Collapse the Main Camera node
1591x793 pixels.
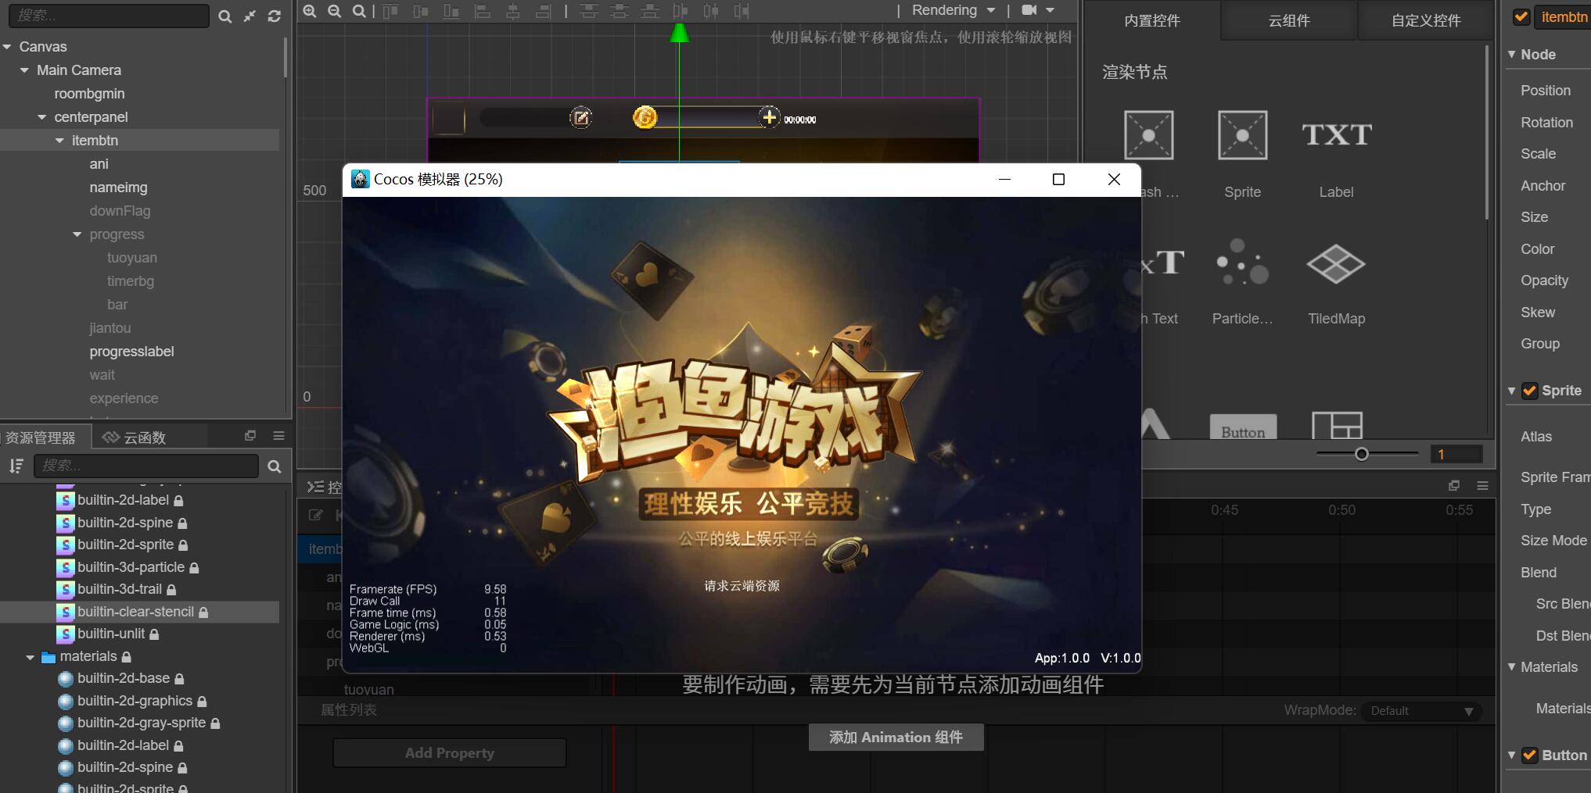tap(24, 70)
